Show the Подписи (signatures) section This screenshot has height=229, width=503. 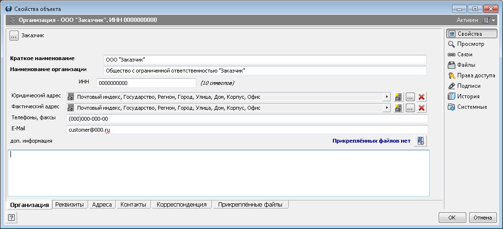point(468,86)
